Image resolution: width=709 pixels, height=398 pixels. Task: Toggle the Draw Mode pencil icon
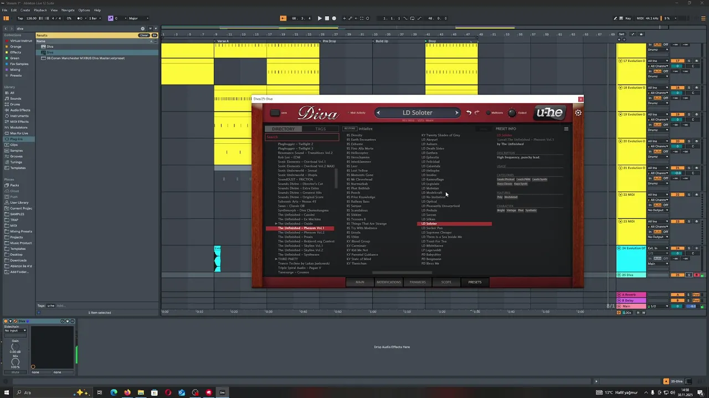(x=615, y=18)
